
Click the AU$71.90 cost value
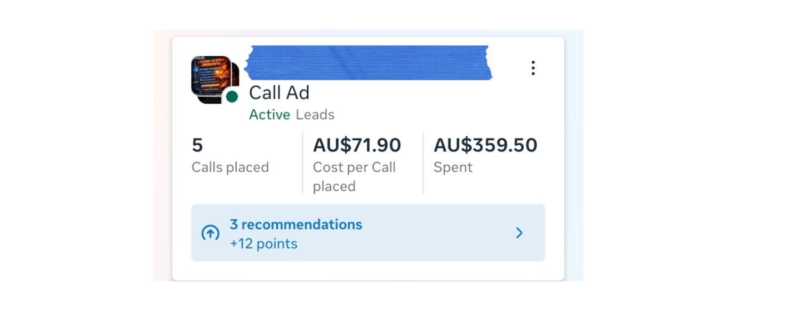[x=357, y=145]
